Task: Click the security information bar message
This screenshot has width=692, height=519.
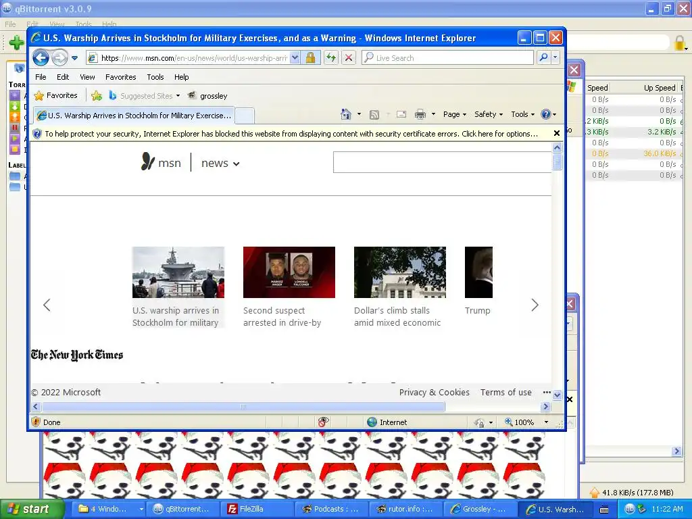Action: 291,134
